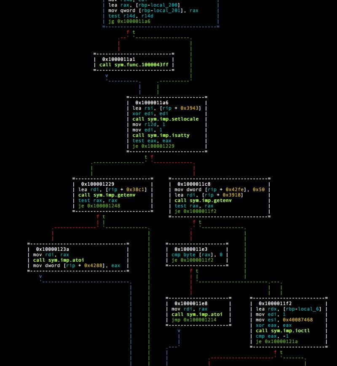This screenshot has width=337, height=366.
Task: Click 'call sym.func.1000043ff' instruction
Action: (x=134, y=65)
